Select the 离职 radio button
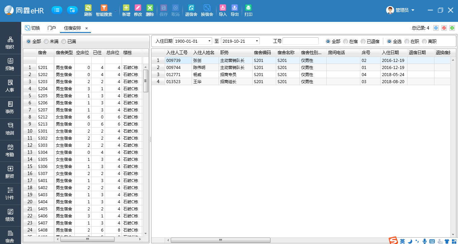458x244 pixels. 424,41
